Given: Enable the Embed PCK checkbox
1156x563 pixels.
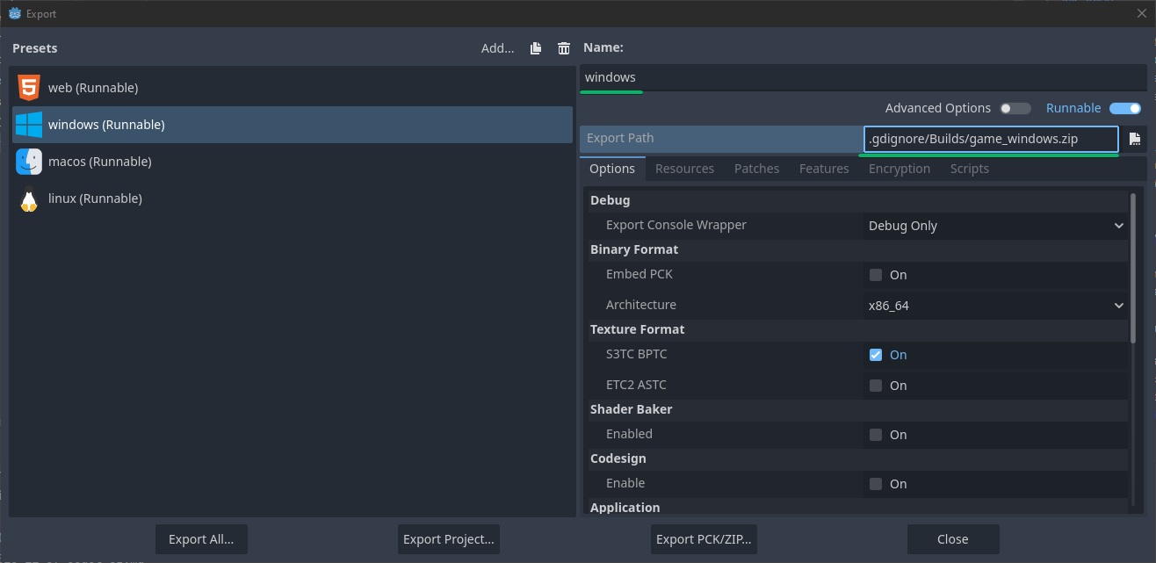Looking at the screenshot, I should point(876,275).
